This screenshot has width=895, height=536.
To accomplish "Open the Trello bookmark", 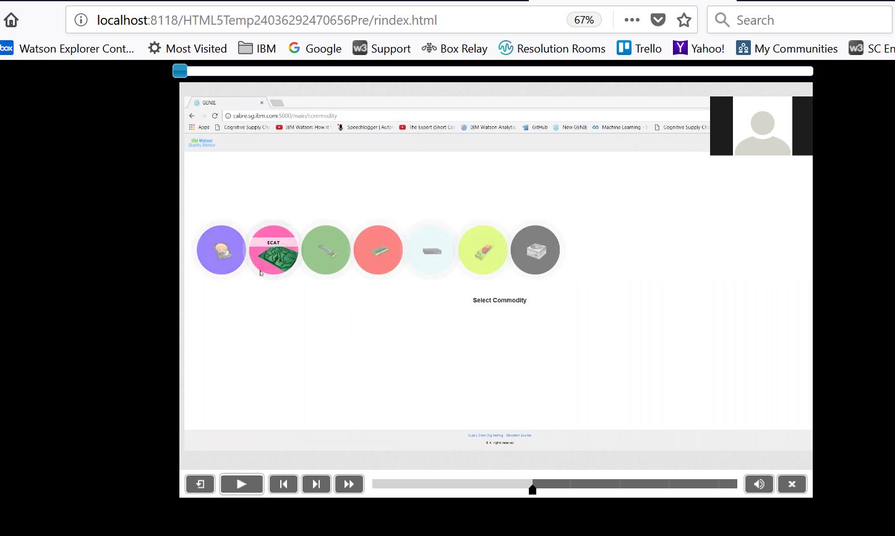I will coord(639,48).
